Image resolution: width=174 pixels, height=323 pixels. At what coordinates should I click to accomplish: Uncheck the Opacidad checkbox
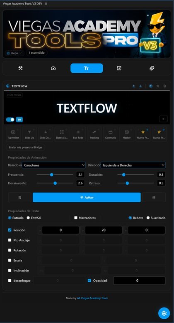[89, 281]
